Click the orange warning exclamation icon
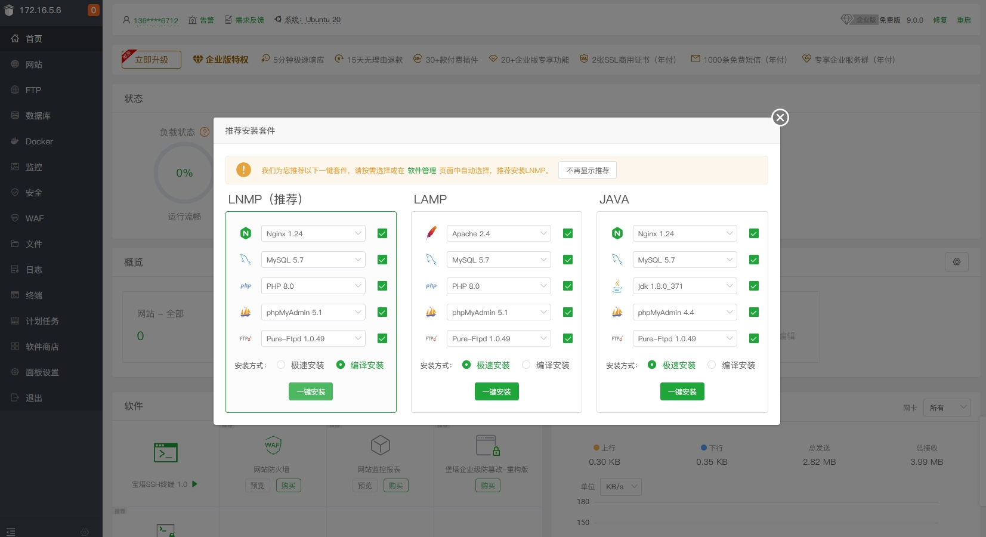The image size is (986, 537). 243,170
